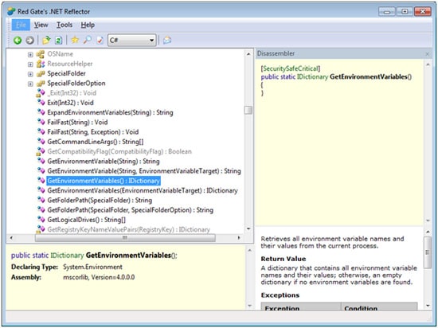
Task: Click the Condition column header in table
Action: pos(379,307)
